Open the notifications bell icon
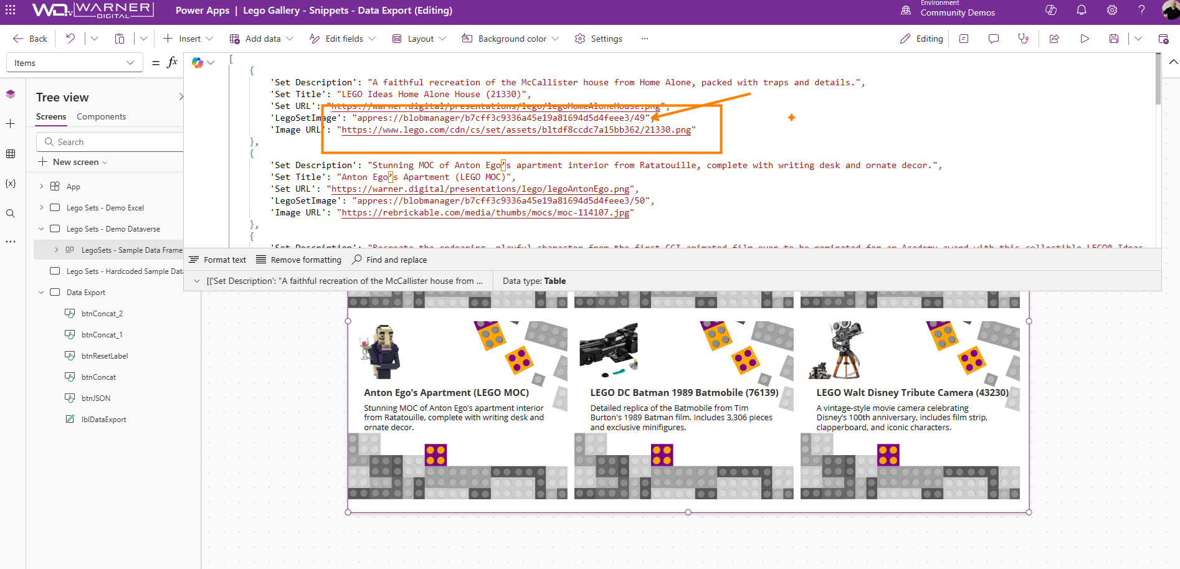The height and width of the screenshot is (569, 1180). [1082, 10]
